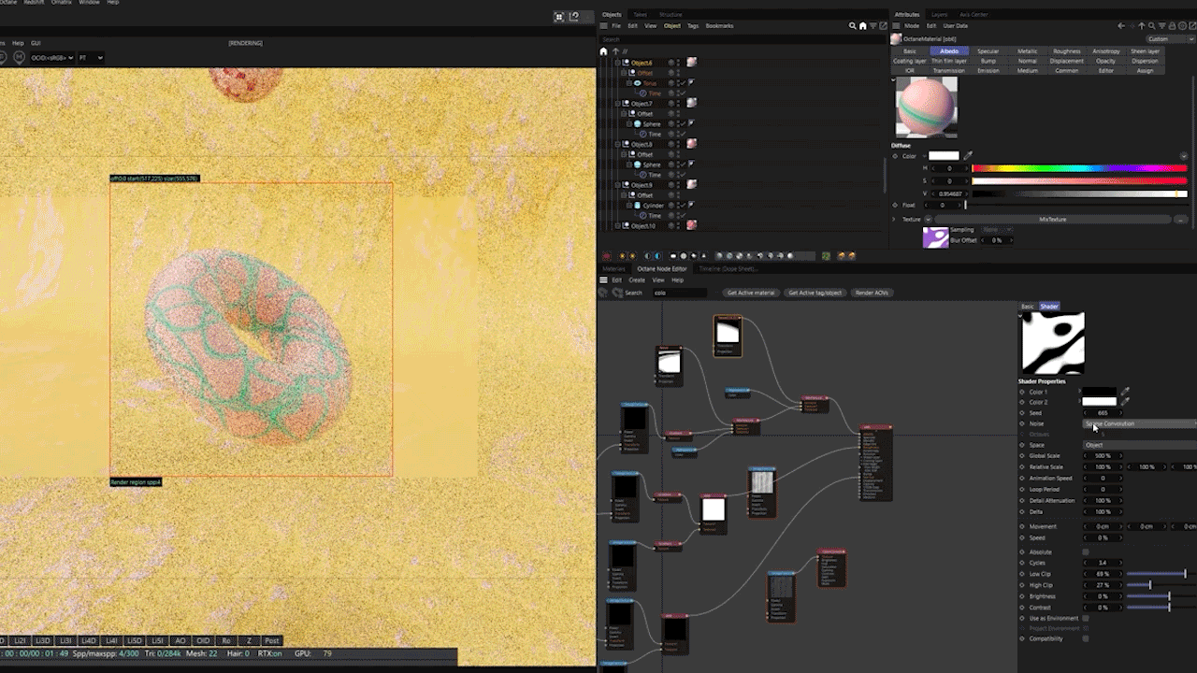Click the eyedropper beside Color 1
This screenshot has width=1197, height=673.
click(1125, 393)
